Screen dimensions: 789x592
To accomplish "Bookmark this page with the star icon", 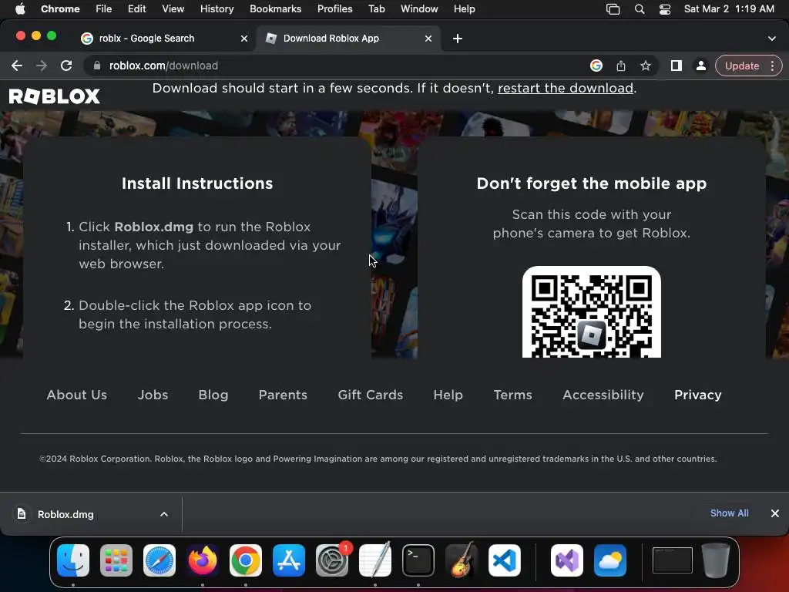I will [646, 66].
